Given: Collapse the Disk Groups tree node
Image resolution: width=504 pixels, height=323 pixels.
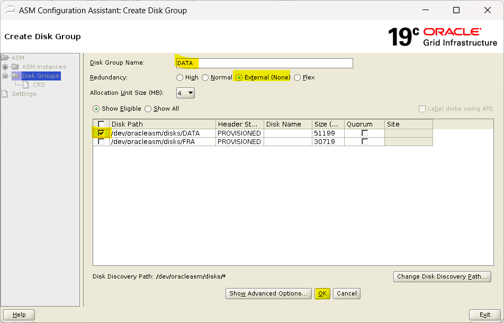Looking at the screenshot, I should coord(5,76).
